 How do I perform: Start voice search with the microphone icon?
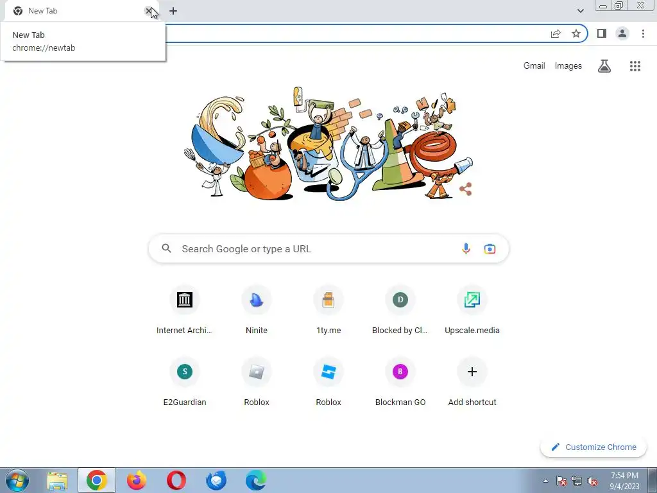tap(466, 248)
